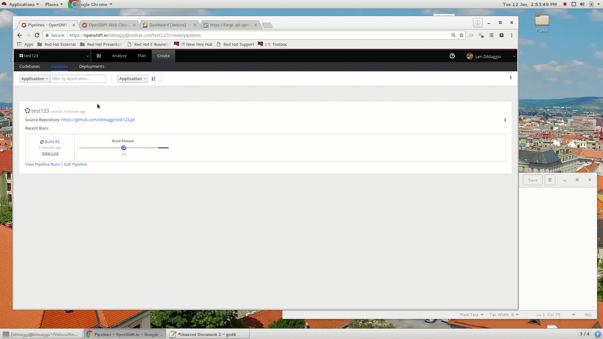Expand the Application sort-by dropdown
The image size is (603, 339).
tap(133, 79)
